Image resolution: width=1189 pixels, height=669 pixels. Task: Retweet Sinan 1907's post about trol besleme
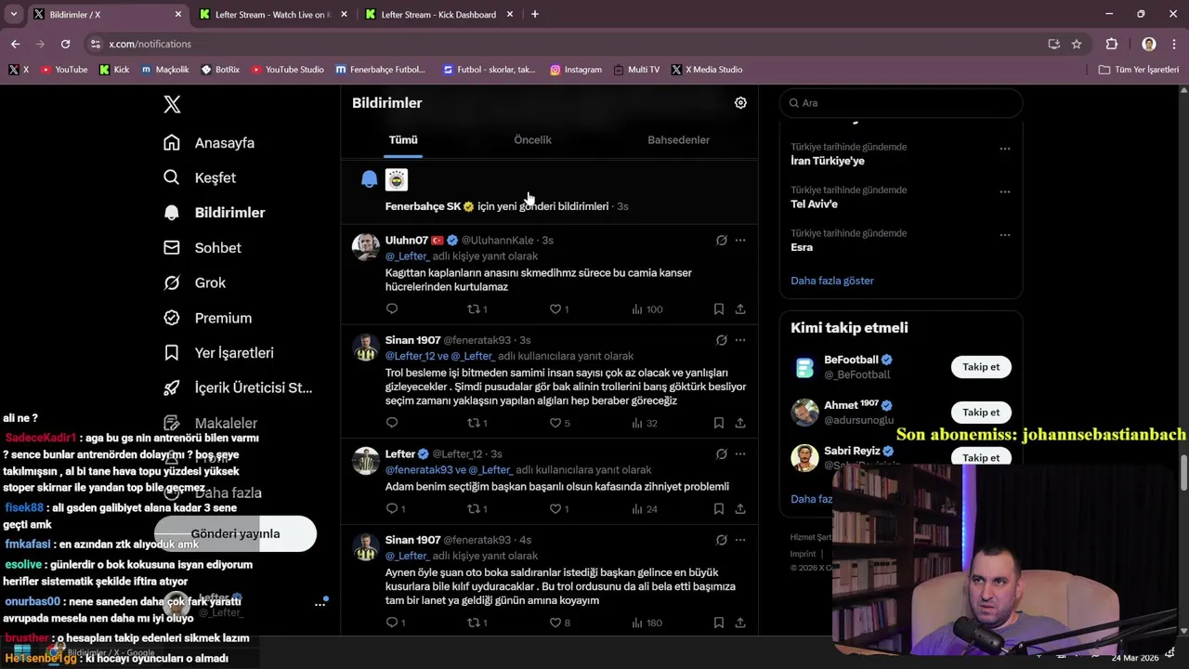tap(477, 423)
